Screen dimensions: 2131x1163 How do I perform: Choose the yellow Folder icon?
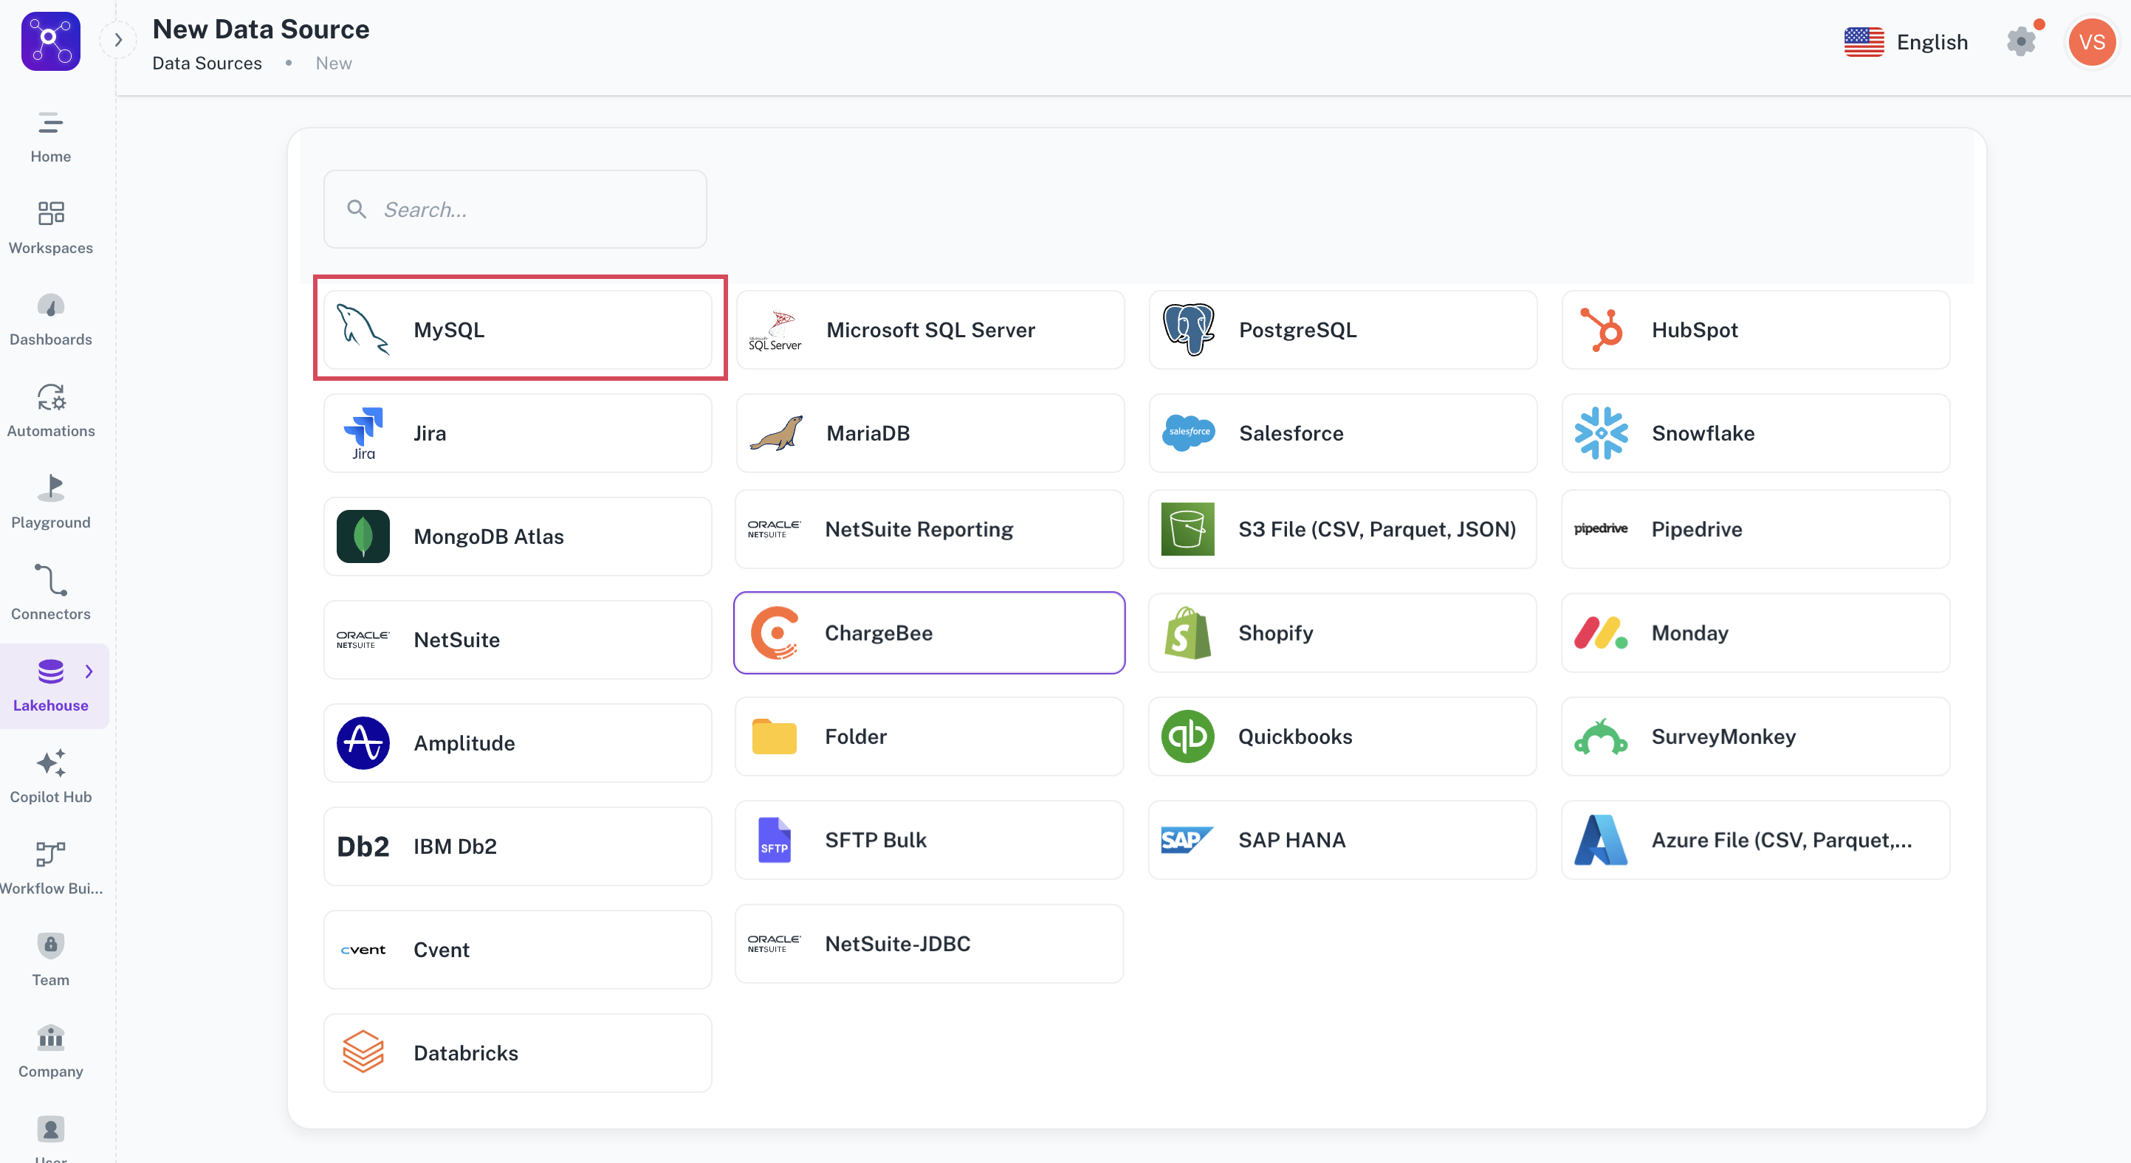[x=775, y=736]
